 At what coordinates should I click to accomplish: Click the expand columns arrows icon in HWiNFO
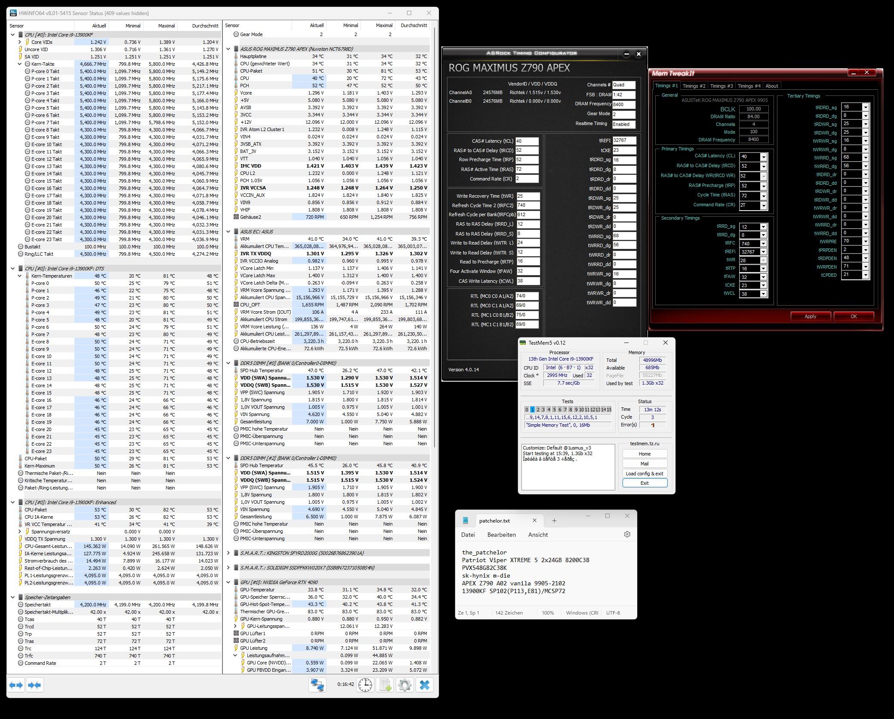(x=16, y=685)
